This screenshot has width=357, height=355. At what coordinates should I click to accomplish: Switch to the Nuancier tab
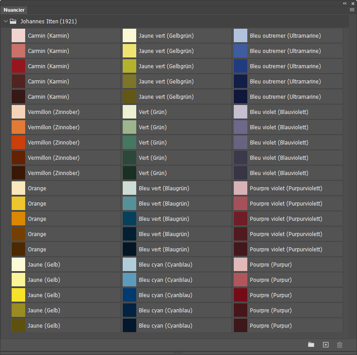14,10
